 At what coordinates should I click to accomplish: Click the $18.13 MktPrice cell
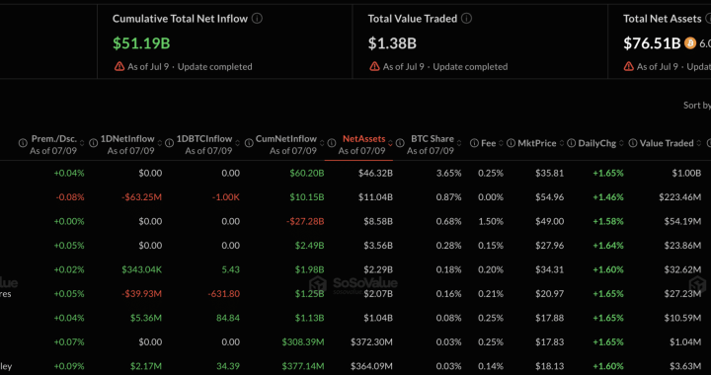tap(550, 366)
